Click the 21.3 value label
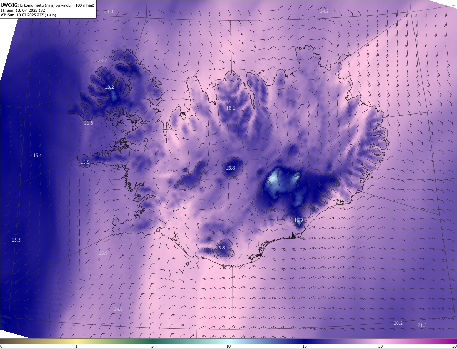This screenshot has width=457, height=349. [x=422, y=325]
